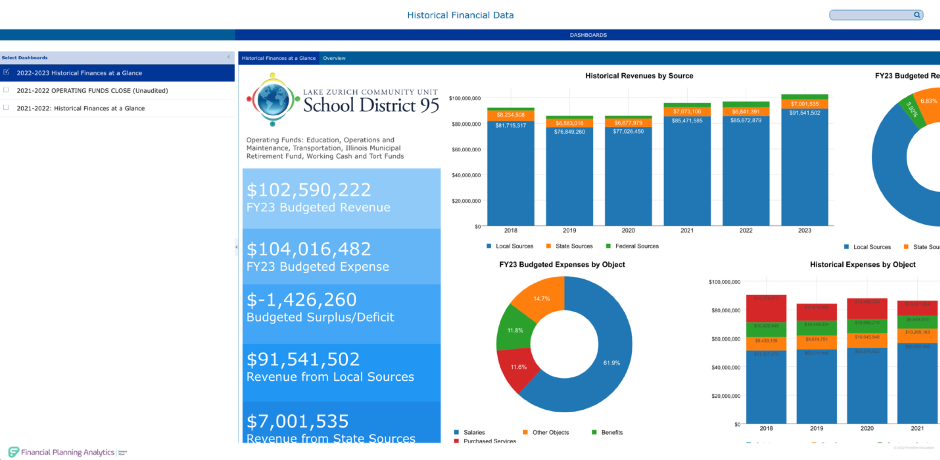The height and width of the screenshot is (460, 940).
Task: Click the 2020 red segment in expenses chart
Action: 867,309
